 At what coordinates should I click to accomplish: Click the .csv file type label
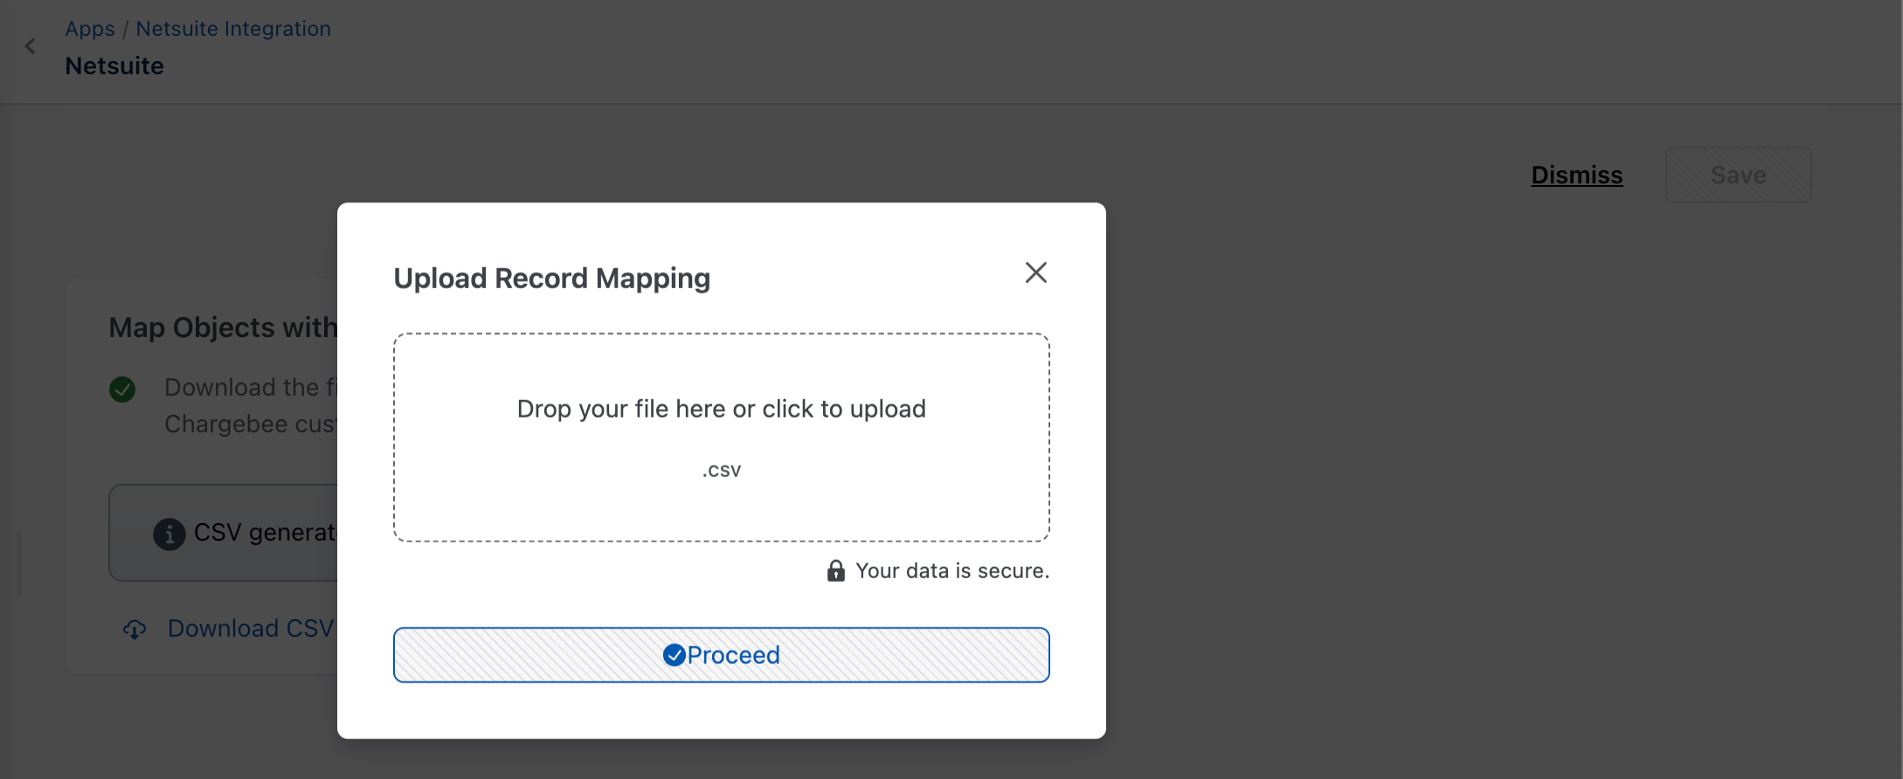721,470
